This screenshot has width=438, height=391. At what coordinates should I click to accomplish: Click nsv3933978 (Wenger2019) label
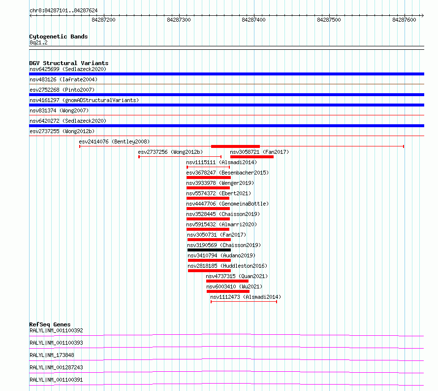click(x=220, y=183)
